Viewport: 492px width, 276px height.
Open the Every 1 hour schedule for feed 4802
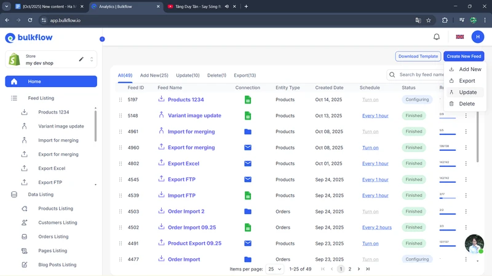tap(375, 163)
